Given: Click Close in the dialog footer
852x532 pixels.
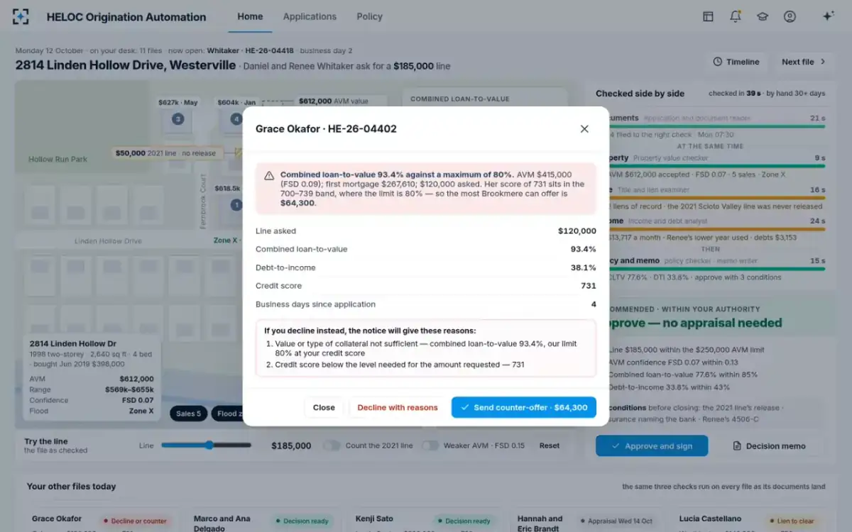Looking at the screenshot, I should [x=324, y=407].
